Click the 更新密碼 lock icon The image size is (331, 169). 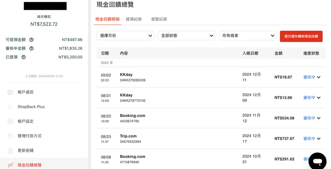coord(10,150)
